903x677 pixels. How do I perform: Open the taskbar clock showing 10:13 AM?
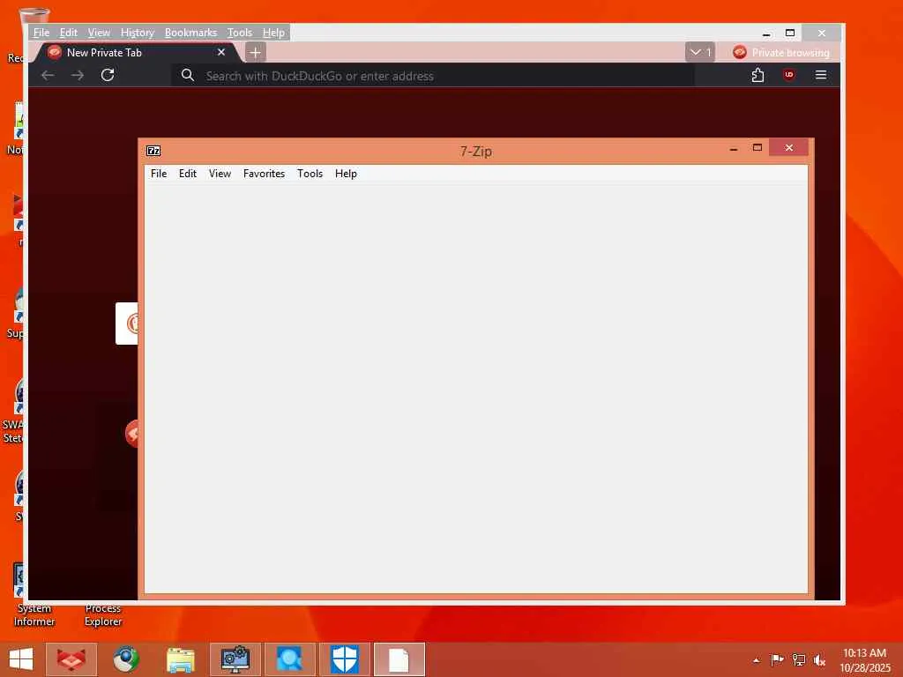tap(865, 660)
